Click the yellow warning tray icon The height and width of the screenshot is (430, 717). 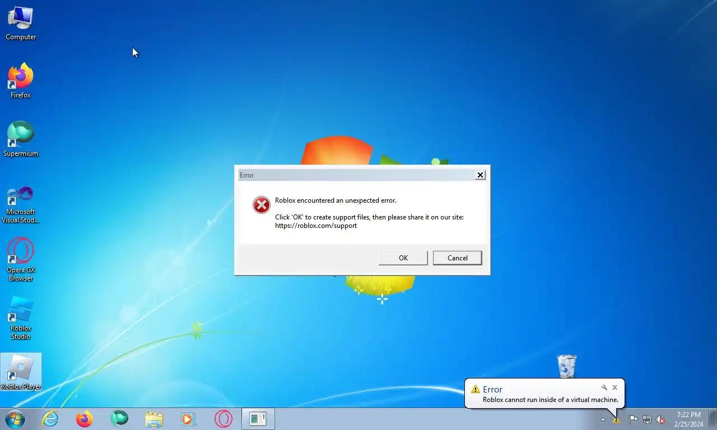(616, 419)
